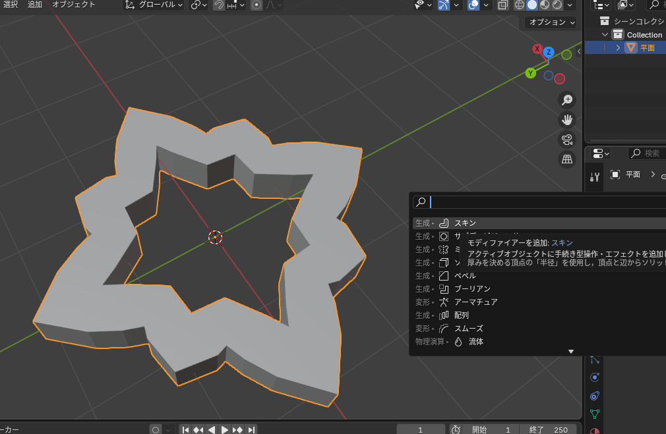Switch perspective/orthographic with grid icon
The width and height of the screenshot is (666, 434).
point(566,159)
